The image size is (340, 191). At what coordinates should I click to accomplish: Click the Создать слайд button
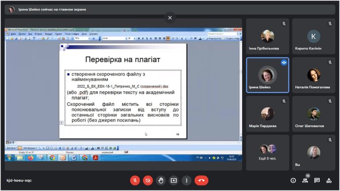(231, 38)
